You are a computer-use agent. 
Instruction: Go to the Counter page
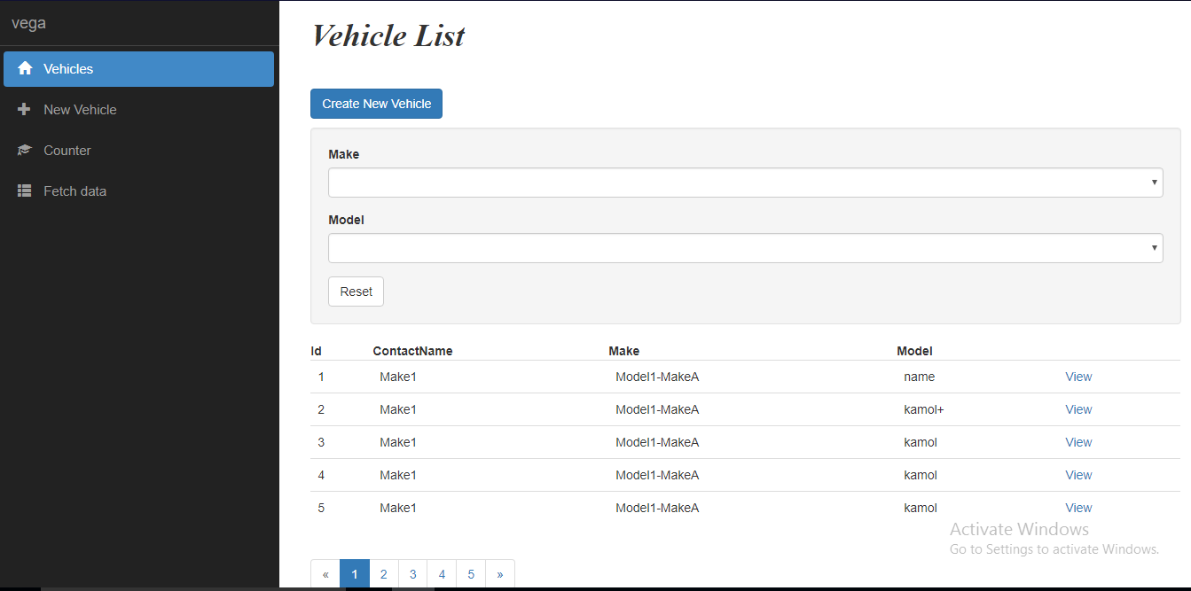coord(67,151)
